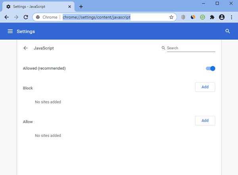Open the green circle extension icon
The width and height of the screenshot is (238, 175).
202,17
